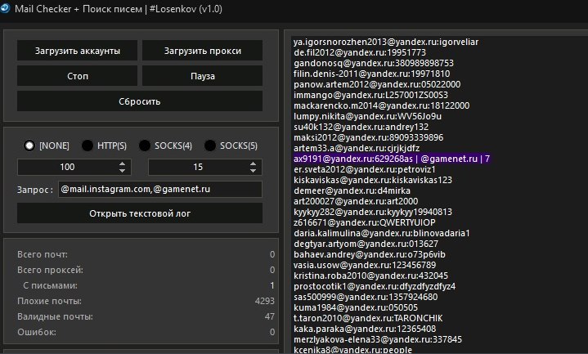
Task: Select highlighted row ax9191@yandex.ru with @gamenet.ru
Action: 392,159
